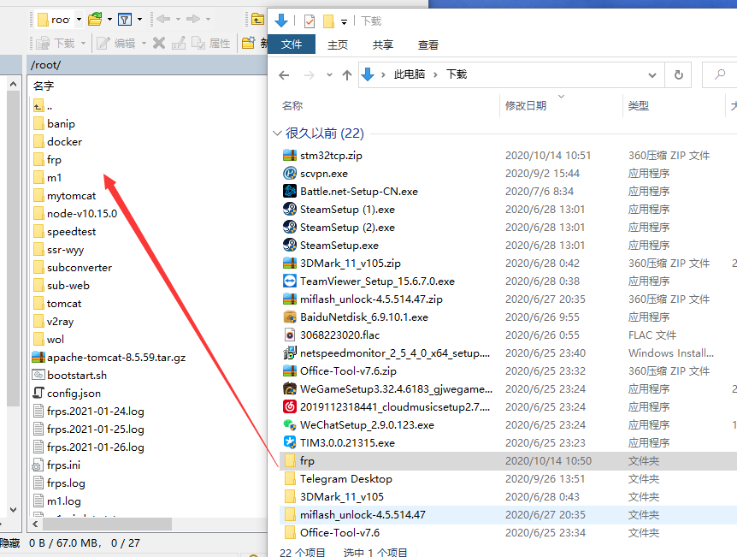The height and width of the screenshot is (557, 737).
Task: Sort WinSCP list by 名字 column
Action: point(44,86)
